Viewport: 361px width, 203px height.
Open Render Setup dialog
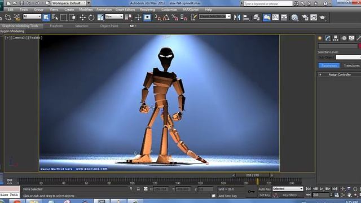[305, 17]
